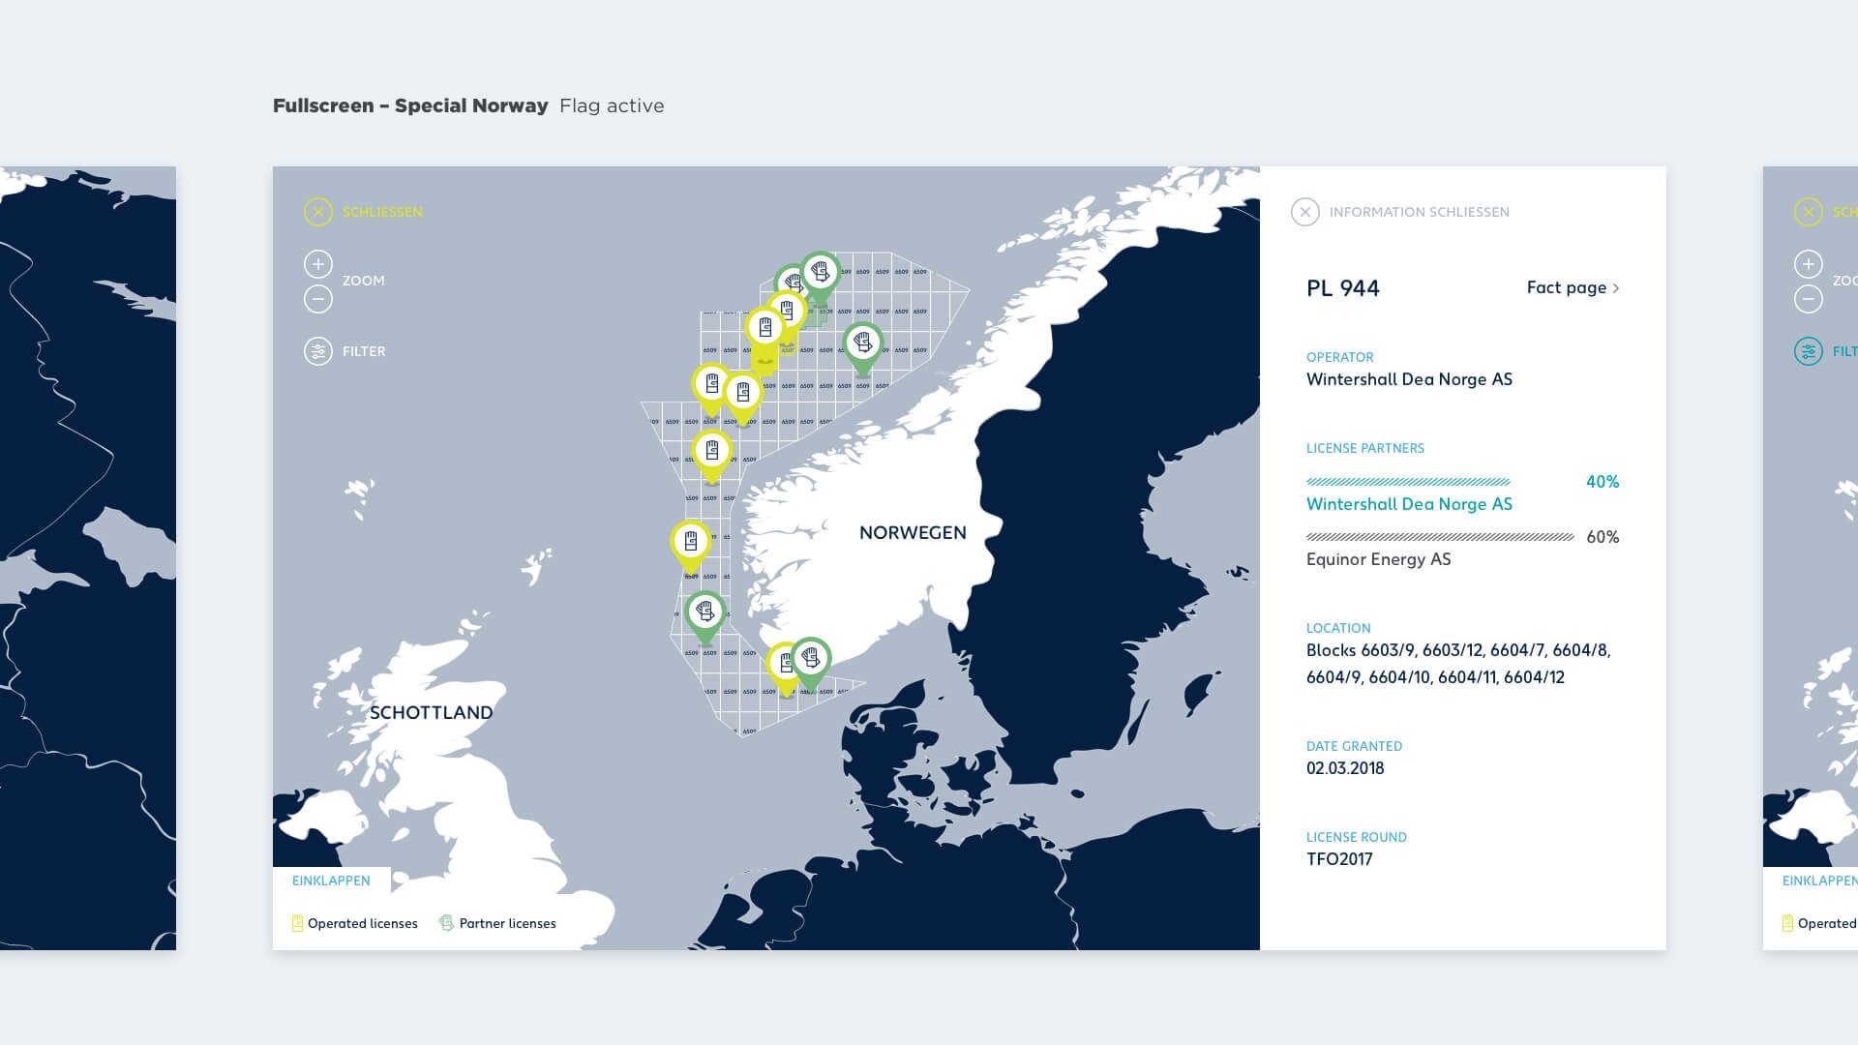This screenshot has height=1045, width=1858.
Task: Select the topmost green partner license pin
Action: [821, 274]
